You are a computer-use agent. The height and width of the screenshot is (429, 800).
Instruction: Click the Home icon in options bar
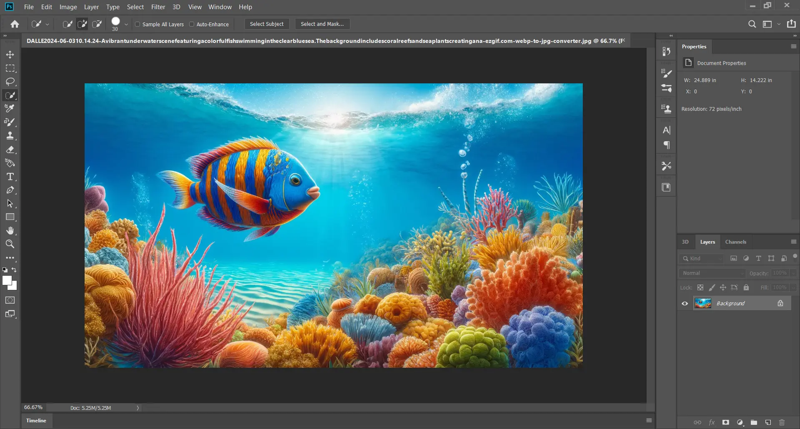point(15,24)
